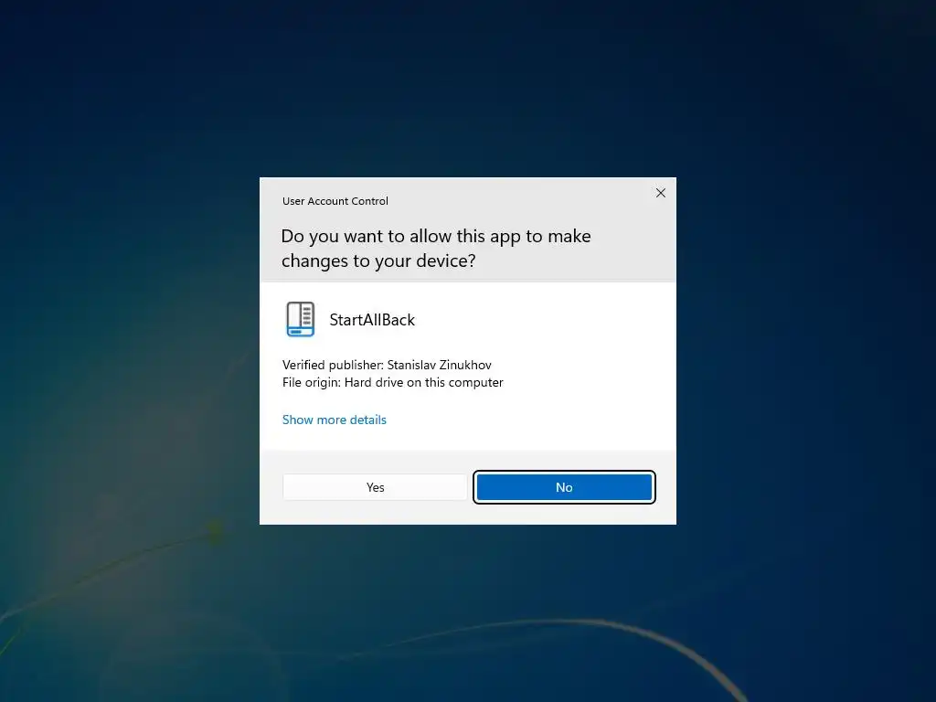The image size is (936, 702).
Task: Select the StartAllBack app name text
Action: tap(372, 320)
